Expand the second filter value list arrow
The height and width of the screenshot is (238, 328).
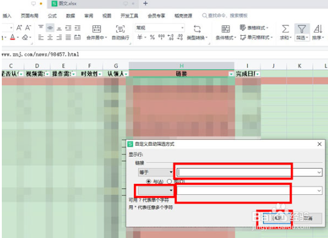[x=319, y=191]
